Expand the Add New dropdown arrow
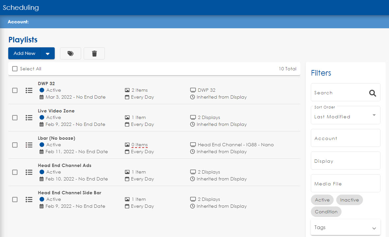The width and height of the screenshot is (389, 237). pos(47,53)
